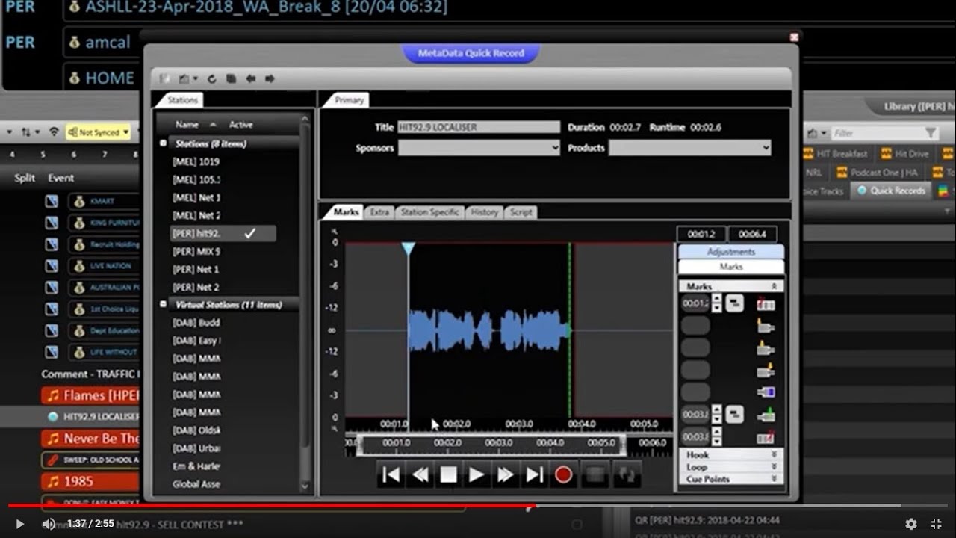This screenshot has height=538, width=956.
Task: Click the first icon in Quick Record toolbar
Action: click(x=165, y=78)
